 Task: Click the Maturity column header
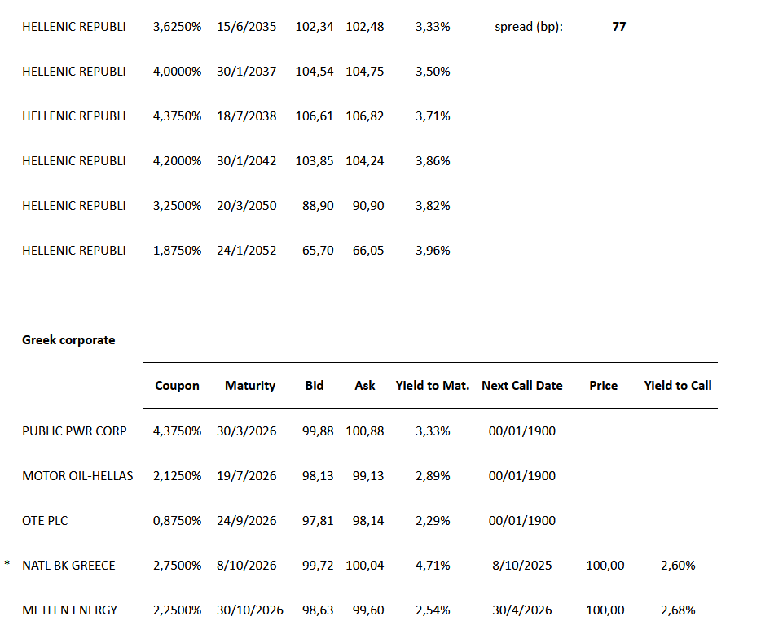coord(250,386)
